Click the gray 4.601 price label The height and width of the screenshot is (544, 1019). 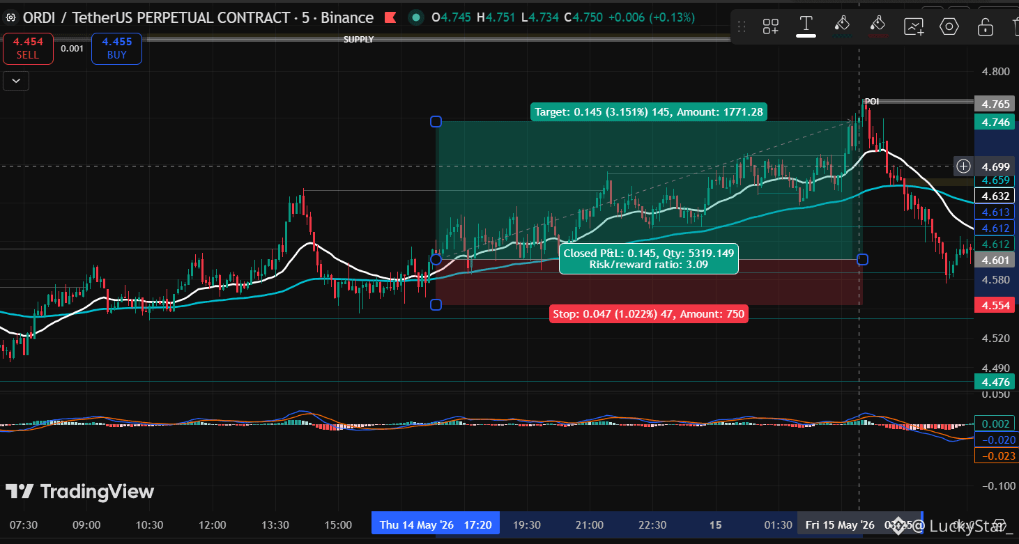pyautogui.click(x=995, y=260)
